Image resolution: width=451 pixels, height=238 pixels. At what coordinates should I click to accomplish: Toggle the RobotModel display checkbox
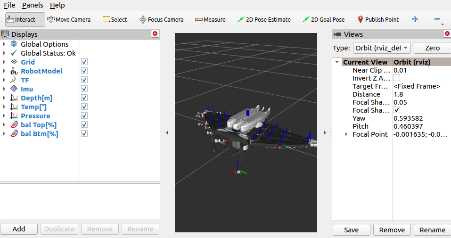tap(84, 71)
